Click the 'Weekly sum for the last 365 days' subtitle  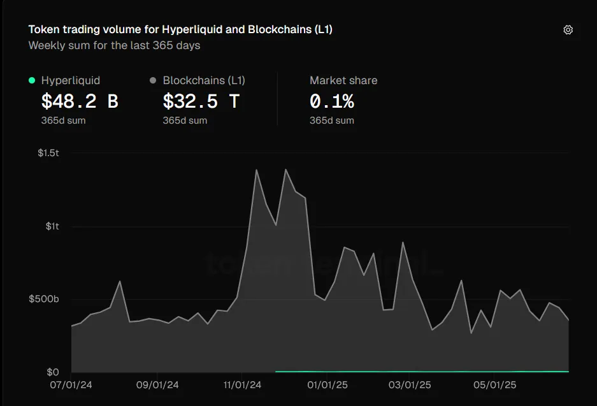click(114, 45)
